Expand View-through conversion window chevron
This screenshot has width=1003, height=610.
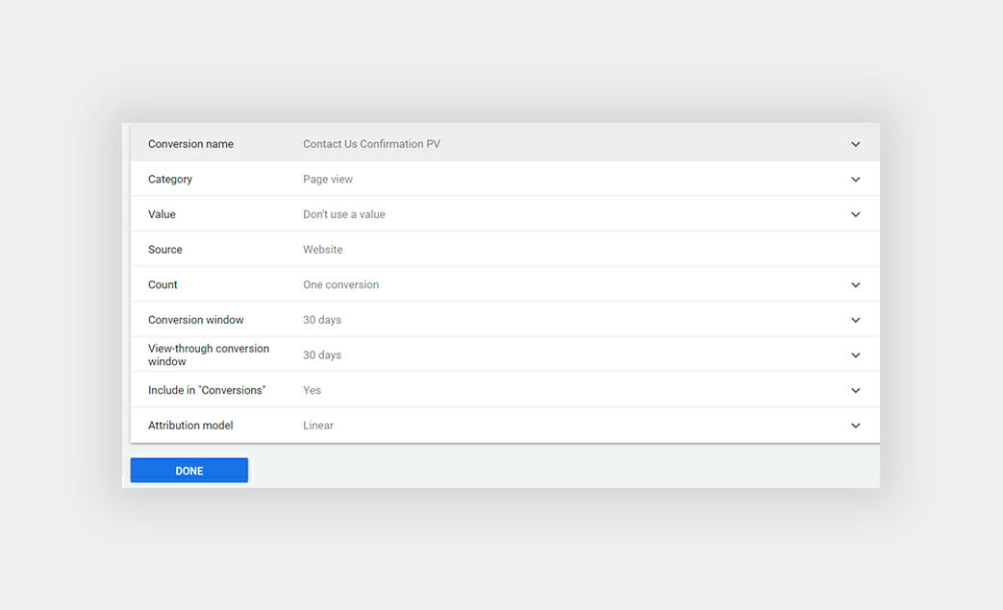tap(855, 355)
